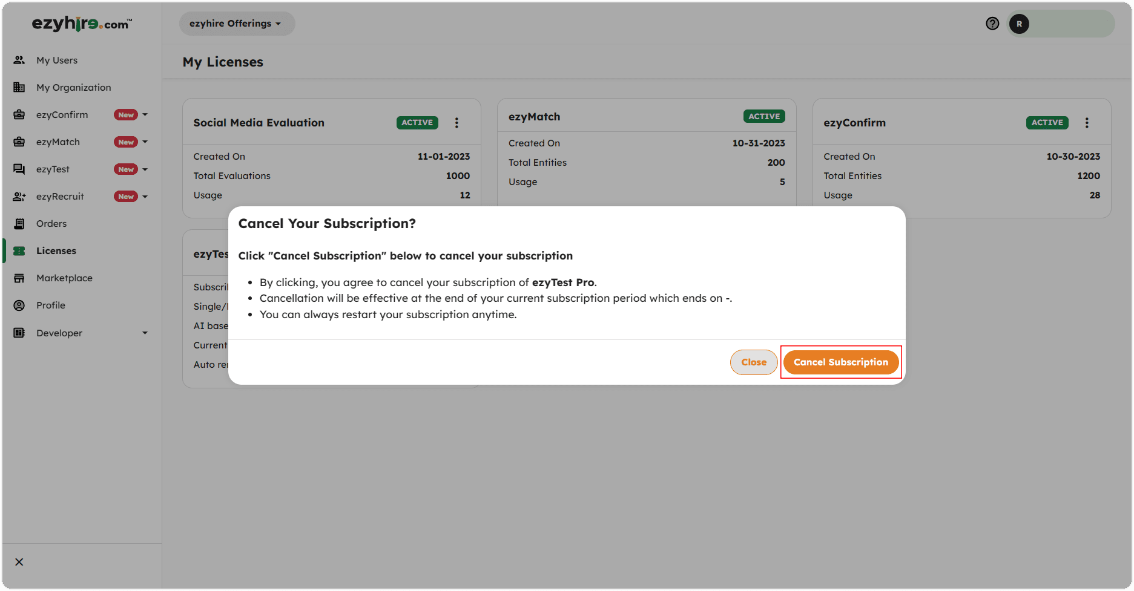The image size is (1134, 591).
Task: Click the Developer sidebar icon
Action: click(x=19, y=333)
